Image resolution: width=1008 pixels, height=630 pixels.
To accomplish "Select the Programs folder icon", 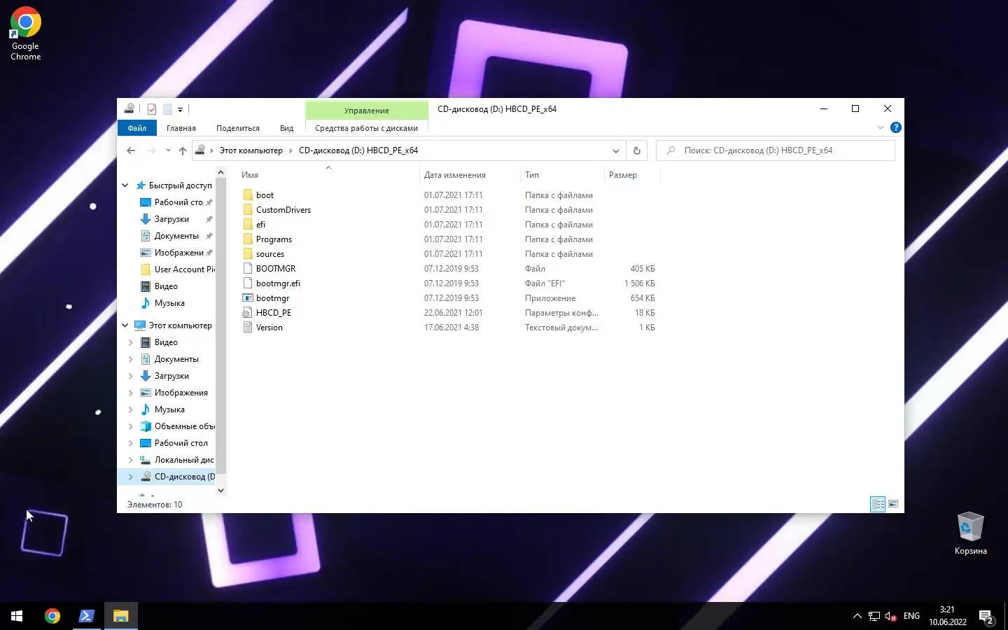I will click(x=248, y=239).
